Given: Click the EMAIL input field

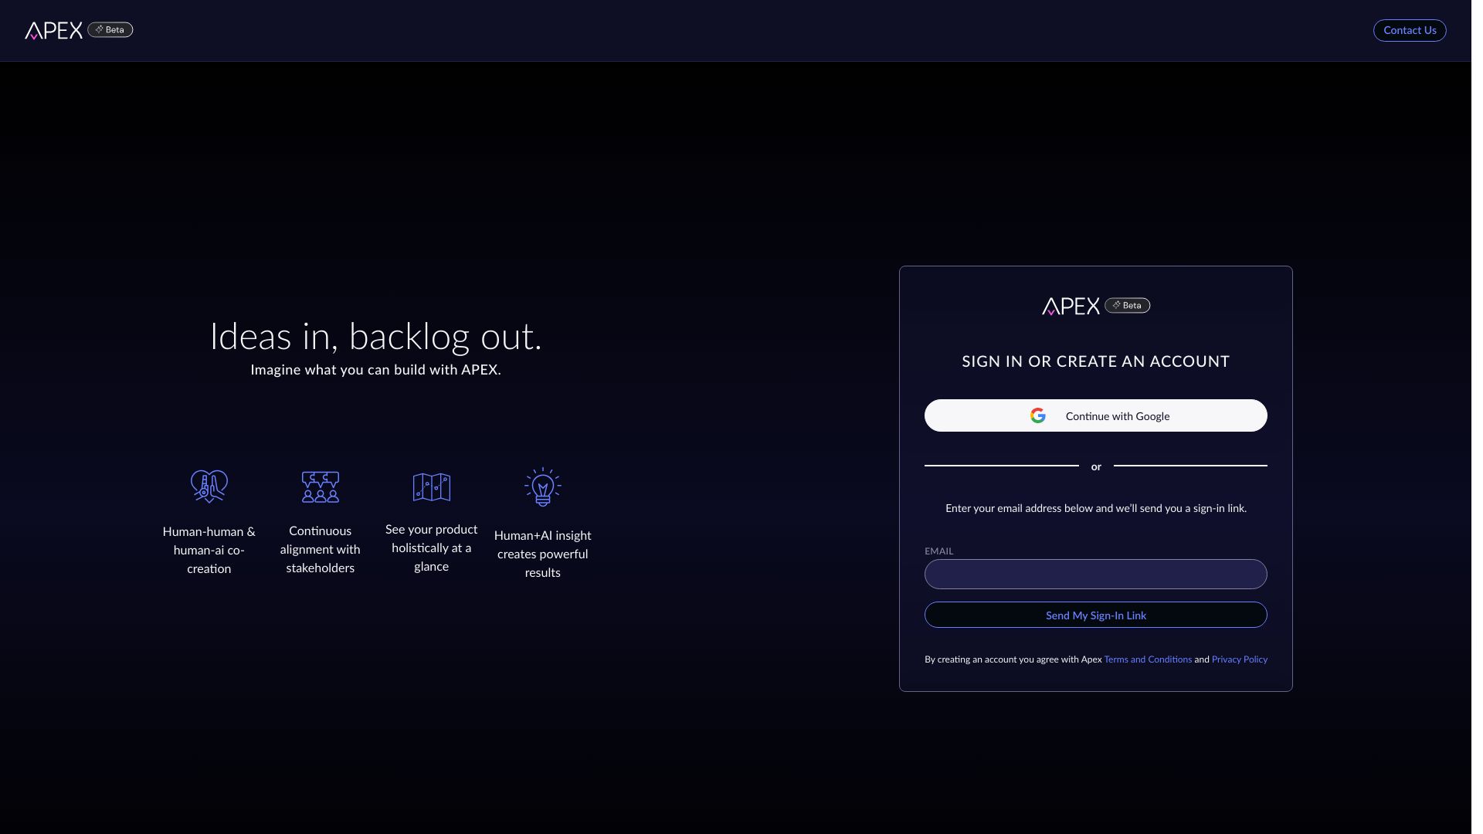Looking at the screenshot, I should click(x=1095, y=574).
